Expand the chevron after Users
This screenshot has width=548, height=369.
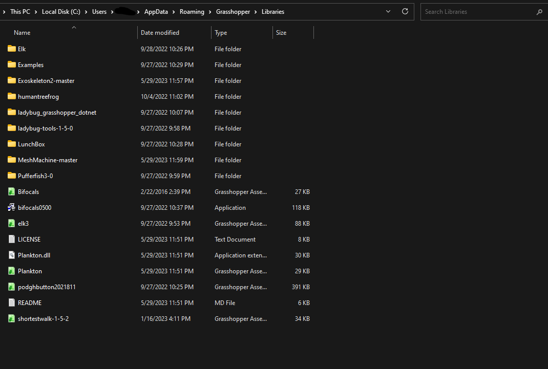click(112, 12)
